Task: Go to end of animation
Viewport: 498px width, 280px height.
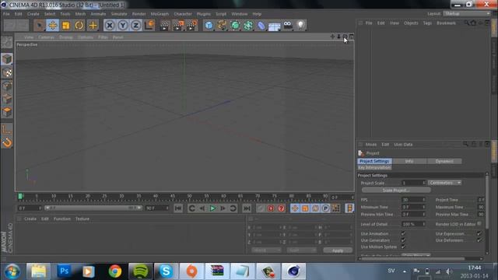Action: (x=247, y=208)
